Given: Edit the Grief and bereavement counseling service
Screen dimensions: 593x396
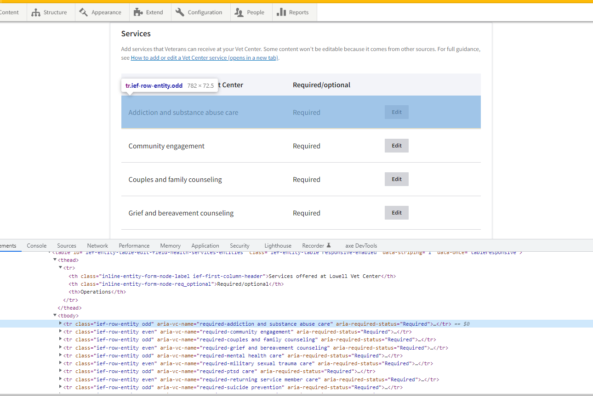Looking at the screenshot, I should pyautogui.click(x=397, y=213).
